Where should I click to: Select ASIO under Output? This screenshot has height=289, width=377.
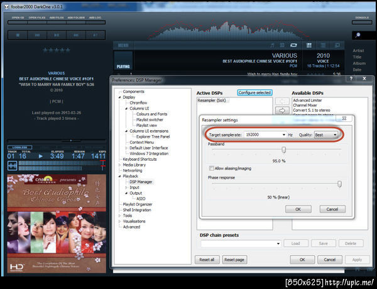141,199
